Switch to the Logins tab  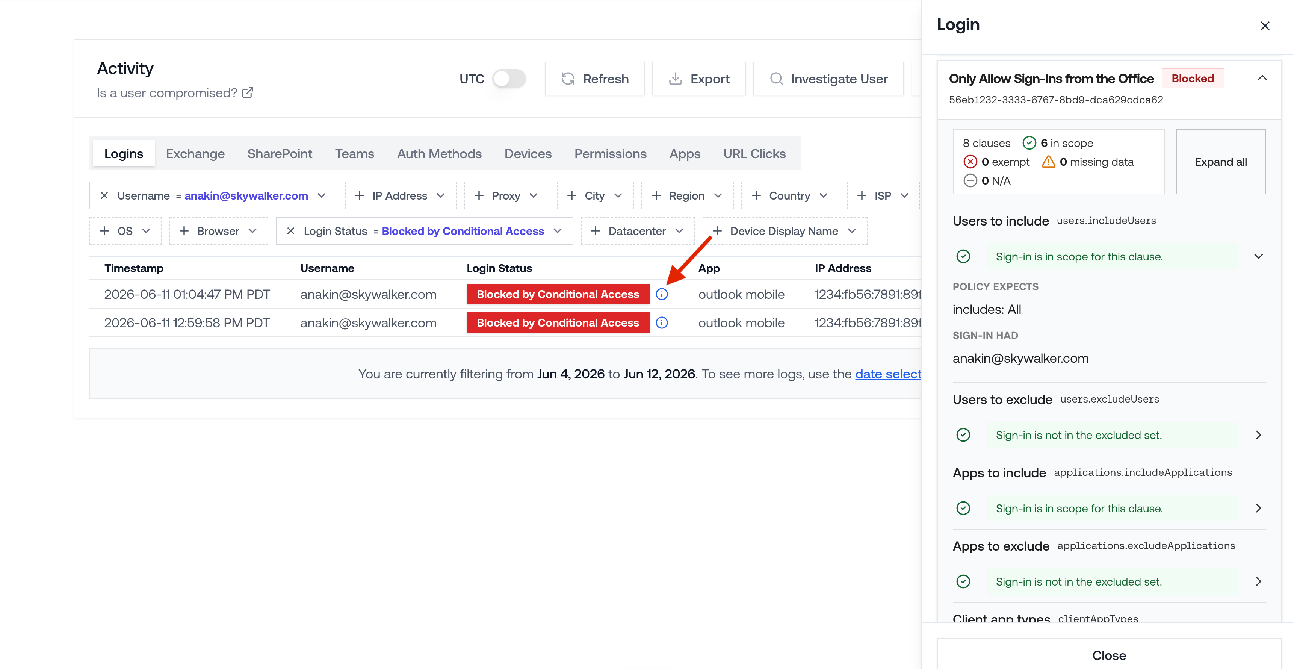pyautogui.click(x=124, y=154)
